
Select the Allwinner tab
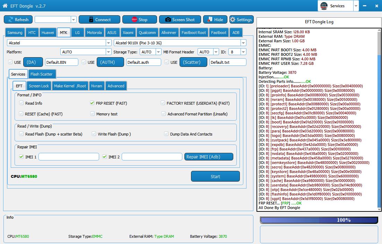(x=168, y=32)
